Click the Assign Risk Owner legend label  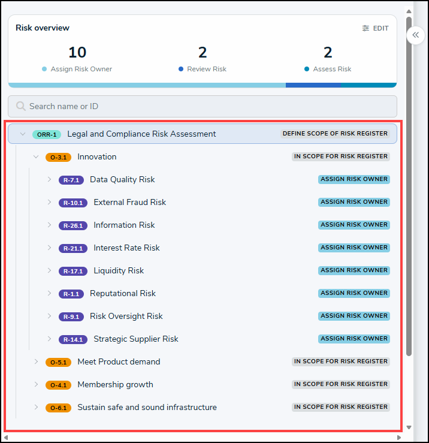pyautogui.click(x=81, y=69)
